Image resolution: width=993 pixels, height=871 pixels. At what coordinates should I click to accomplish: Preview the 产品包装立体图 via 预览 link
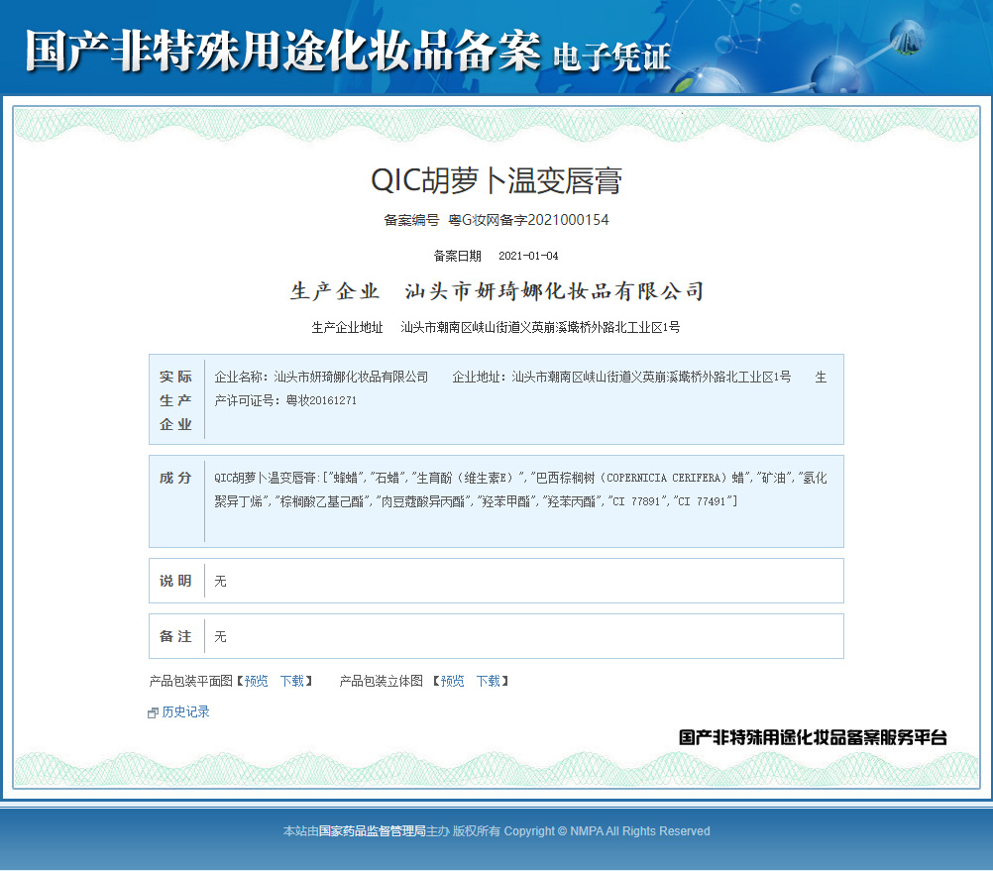(x=451, y=681)
